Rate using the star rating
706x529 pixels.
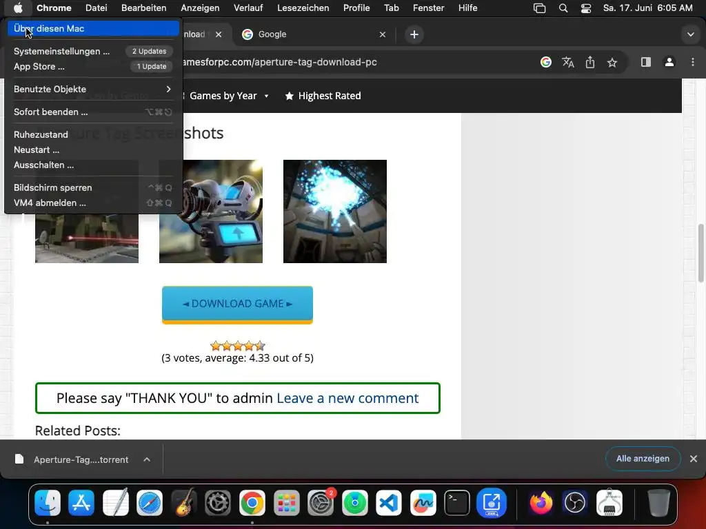tap(238, 346)
